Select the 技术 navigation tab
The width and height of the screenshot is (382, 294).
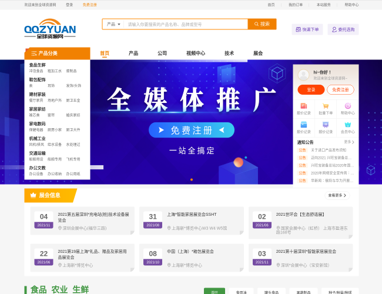(229, 53)
